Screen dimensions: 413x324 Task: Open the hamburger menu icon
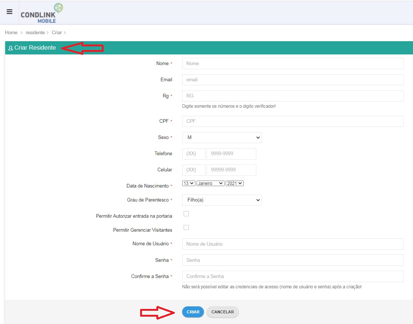coord(10,12)
